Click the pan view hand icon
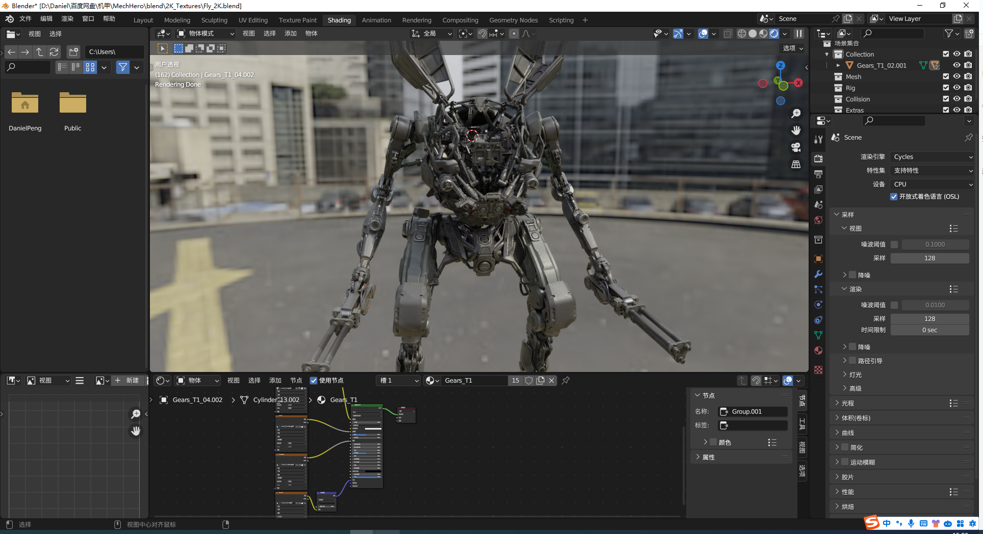Screen dimensions: 983x534 click(796, 130)
